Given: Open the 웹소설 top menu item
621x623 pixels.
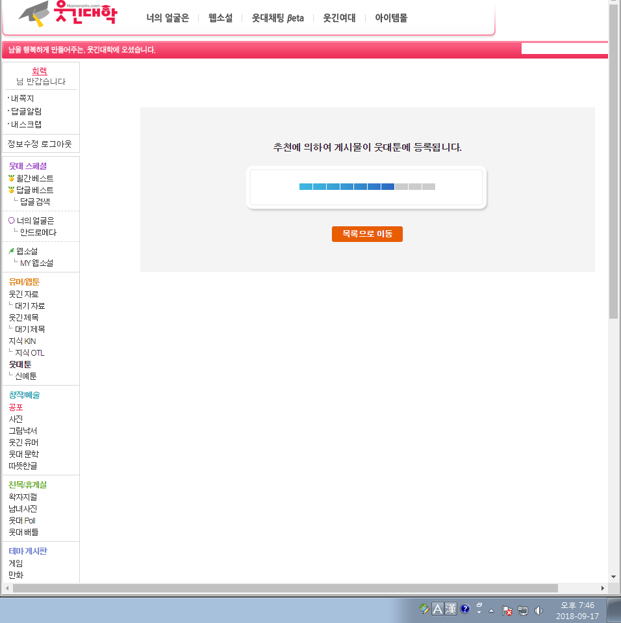Looking at the screenshot, I should (x=220, y=18).
